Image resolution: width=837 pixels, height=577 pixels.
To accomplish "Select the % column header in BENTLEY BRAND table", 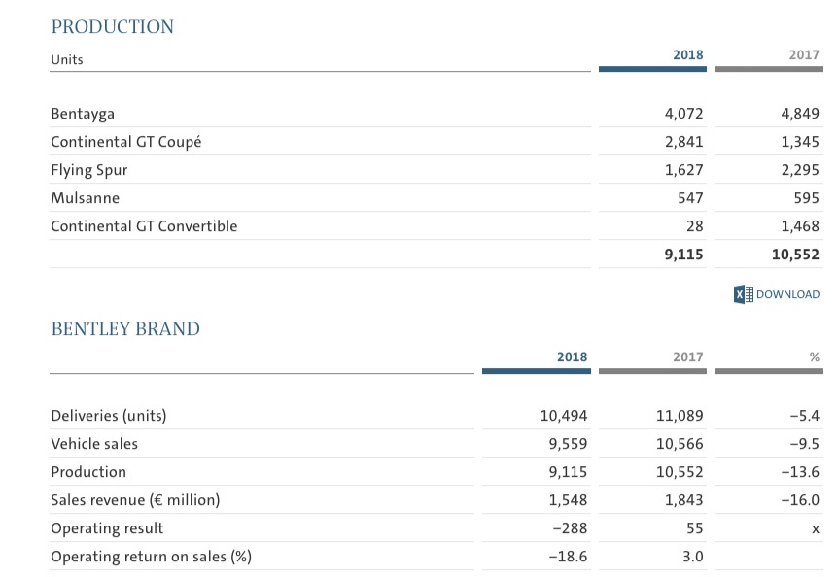I will point(817,356).
